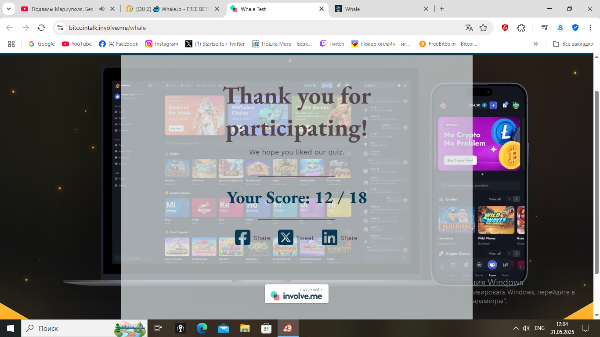Open the Покер онлайн bookmark

click(381, 44)
